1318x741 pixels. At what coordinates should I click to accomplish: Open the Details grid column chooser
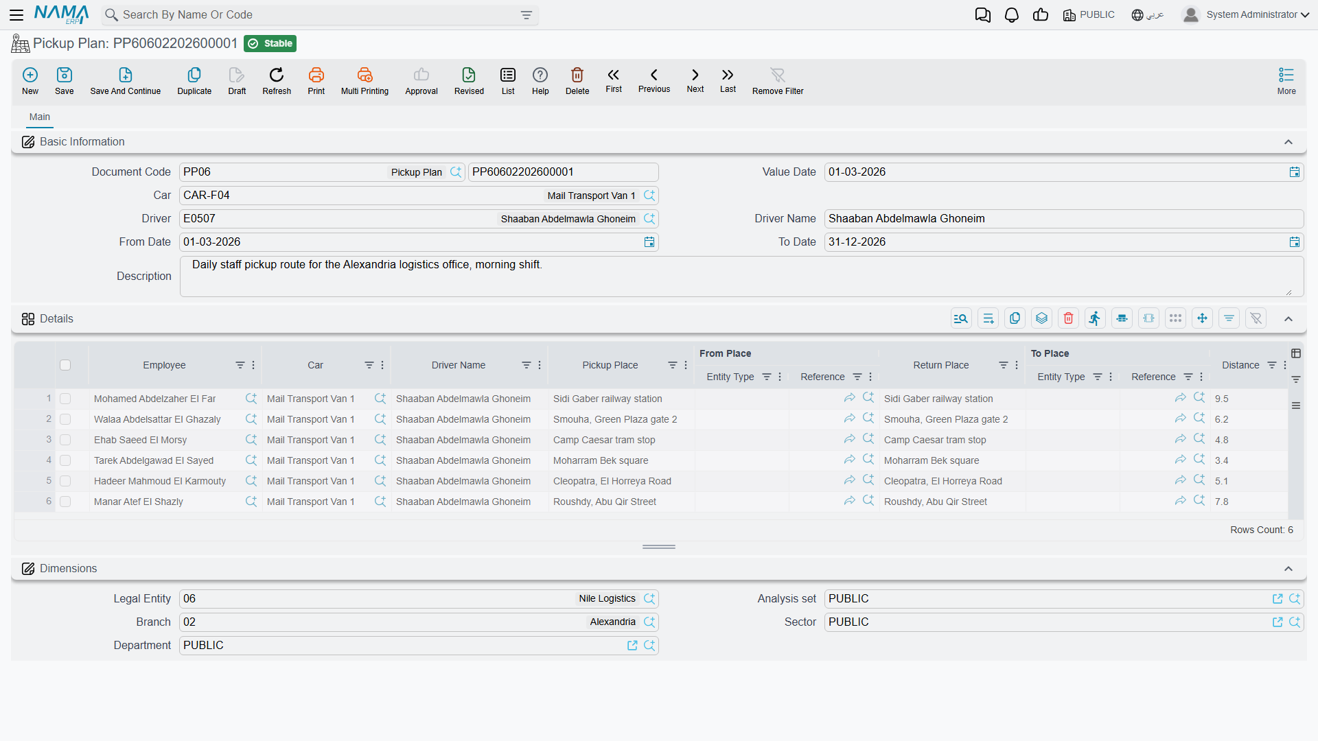[1296, 353]
